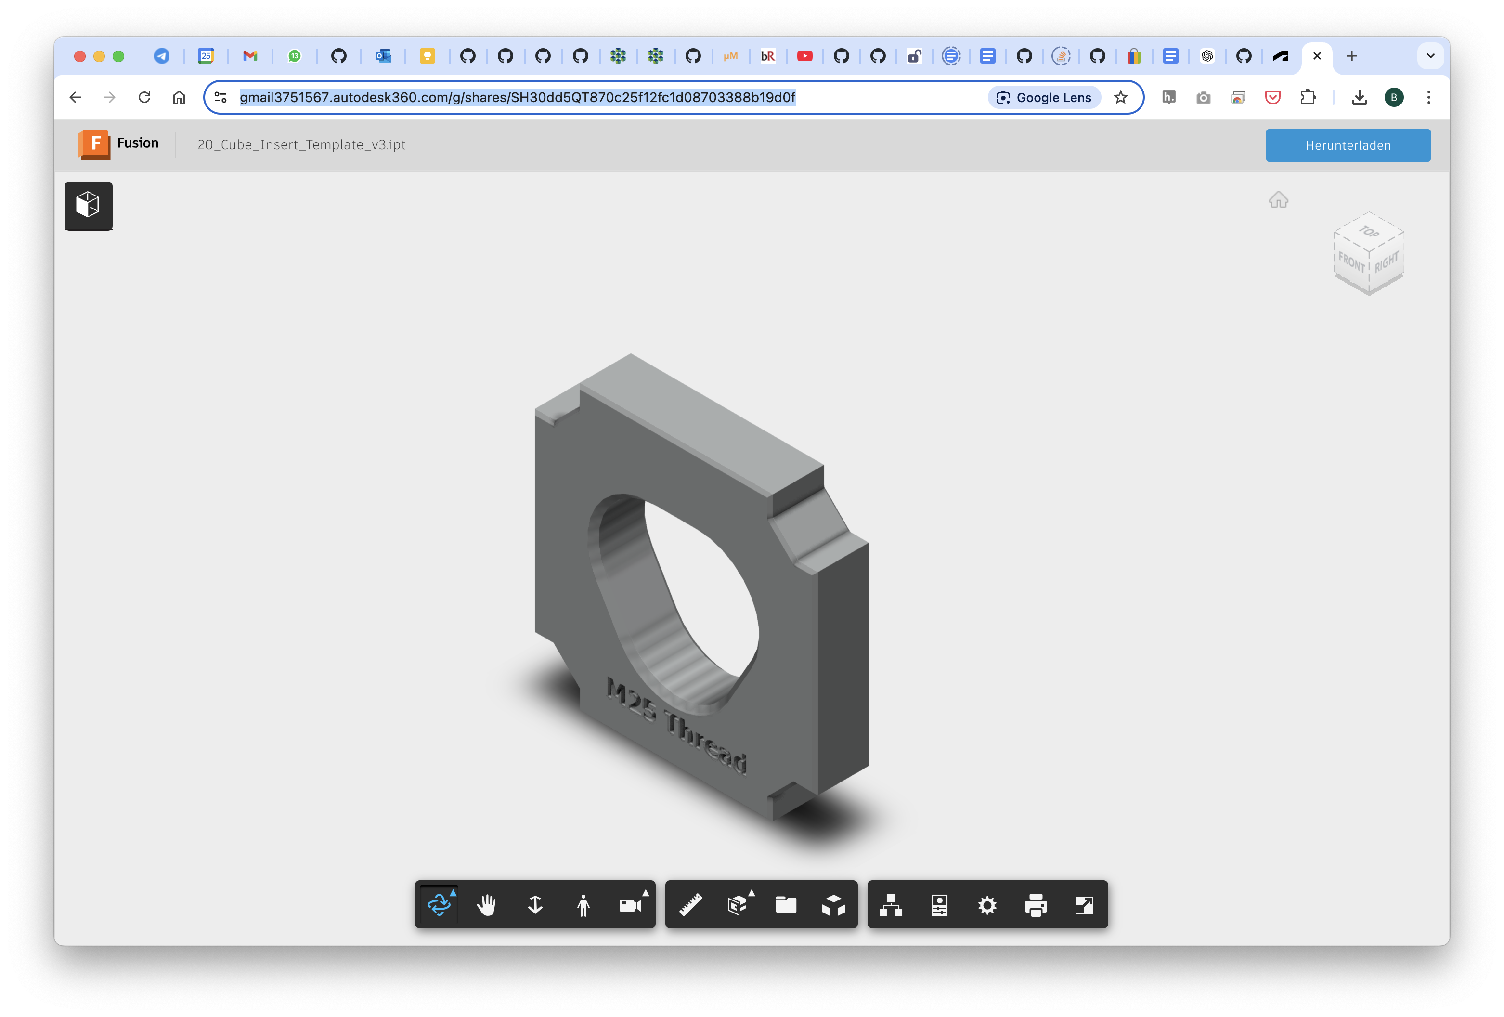Reset view with Home icon
Screen dimensions: 1504x1017
click(1278, 199)
